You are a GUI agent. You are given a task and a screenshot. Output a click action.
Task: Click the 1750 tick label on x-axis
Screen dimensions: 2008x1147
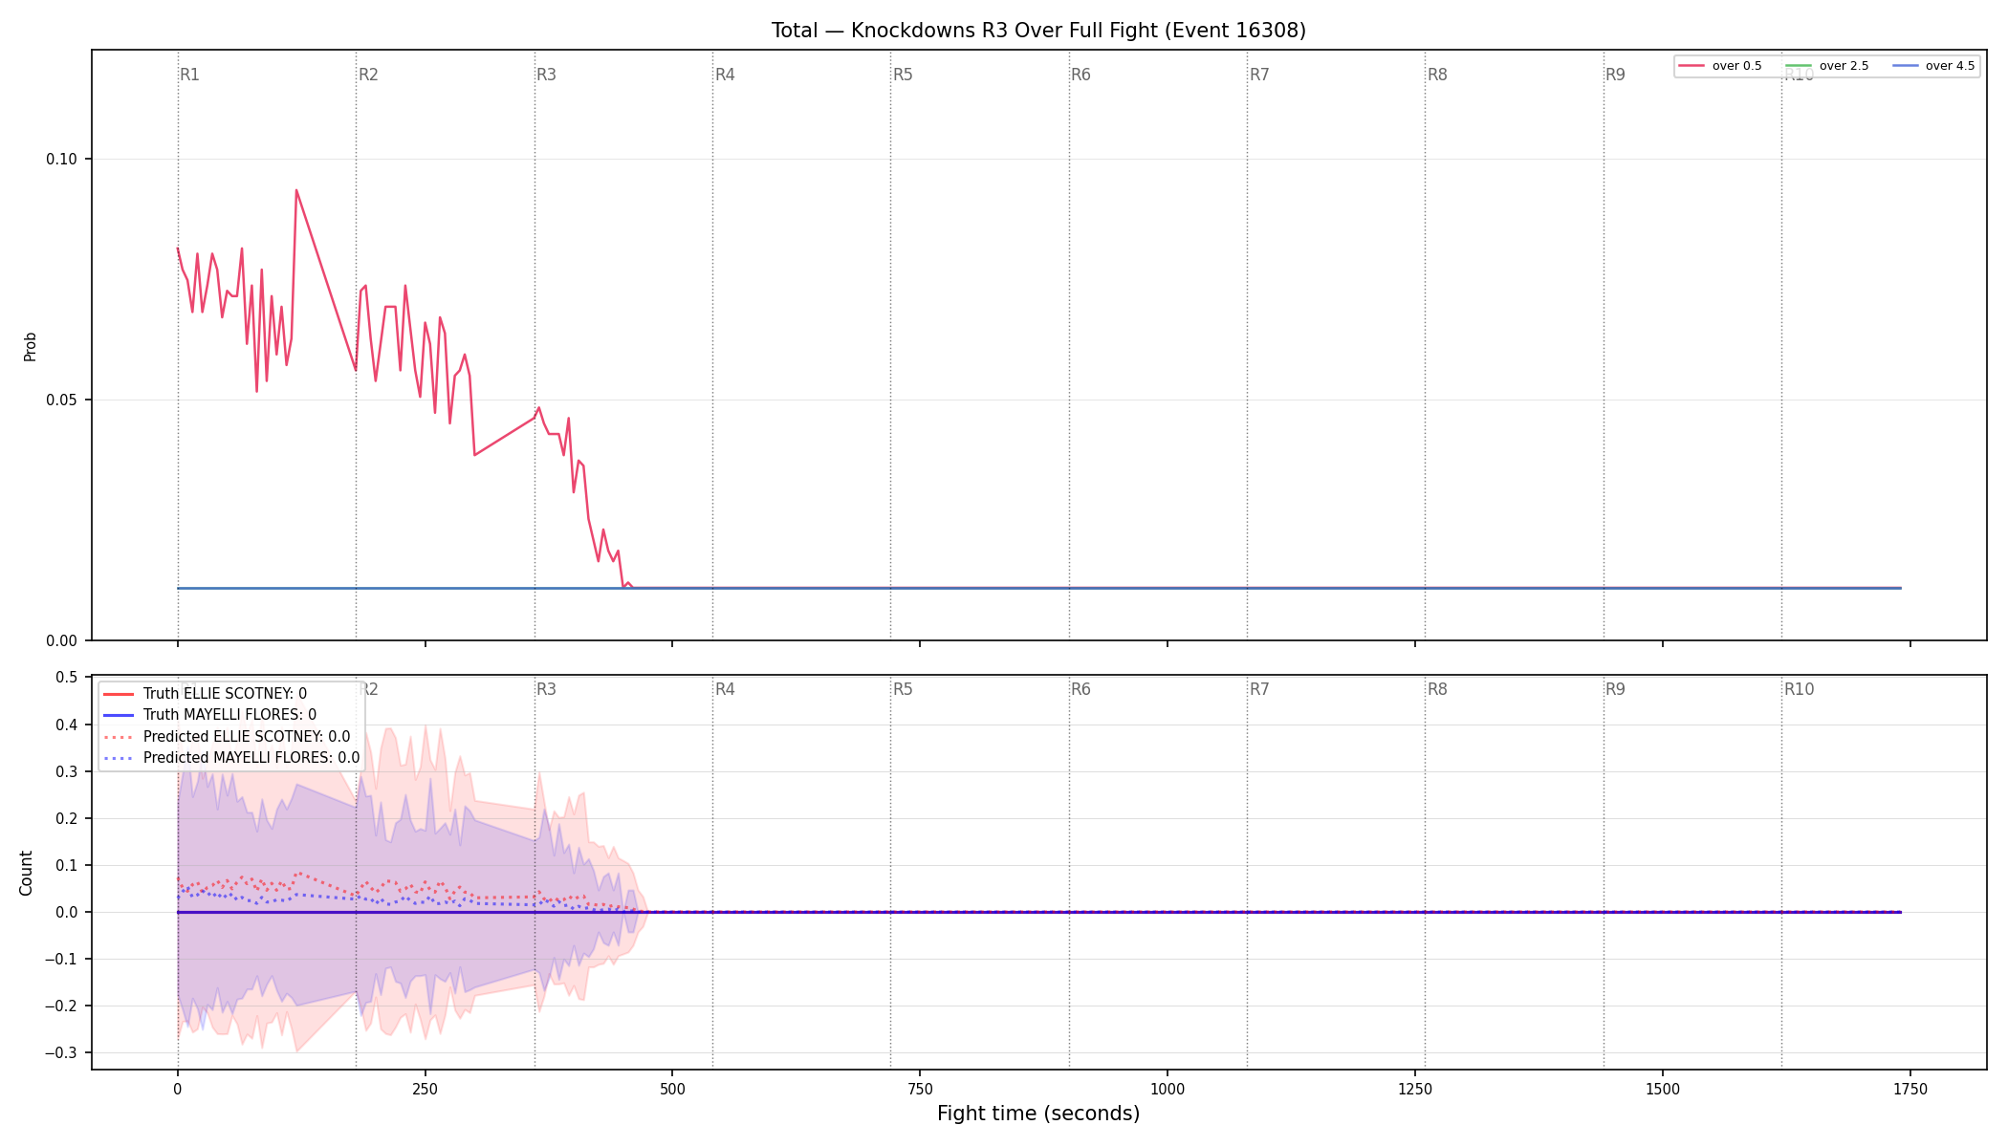pos(1910,1089)
